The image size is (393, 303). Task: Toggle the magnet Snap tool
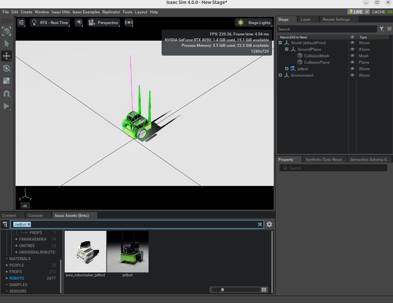7,94
